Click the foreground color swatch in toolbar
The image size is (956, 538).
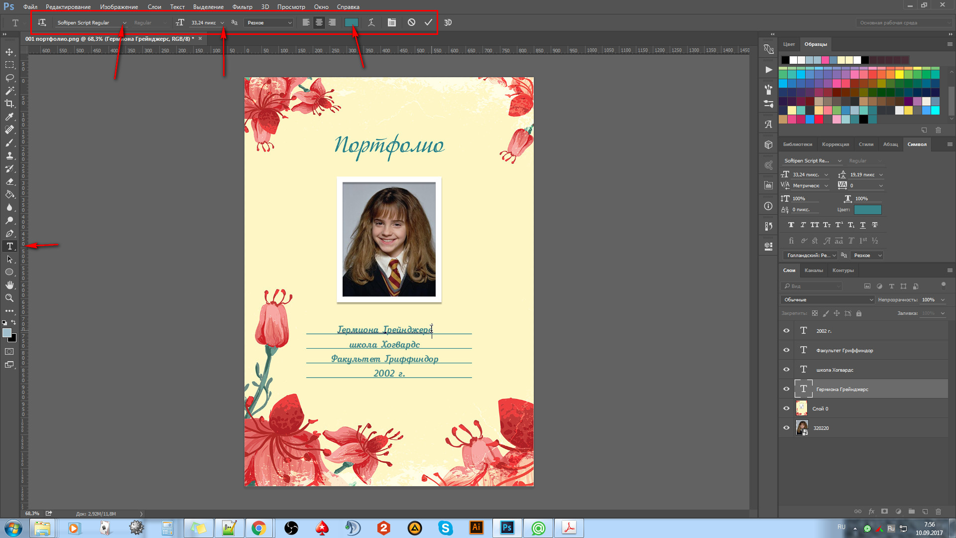coord(7,333)
